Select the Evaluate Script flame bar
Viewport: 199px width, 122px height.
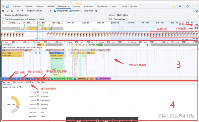point(57,56)
